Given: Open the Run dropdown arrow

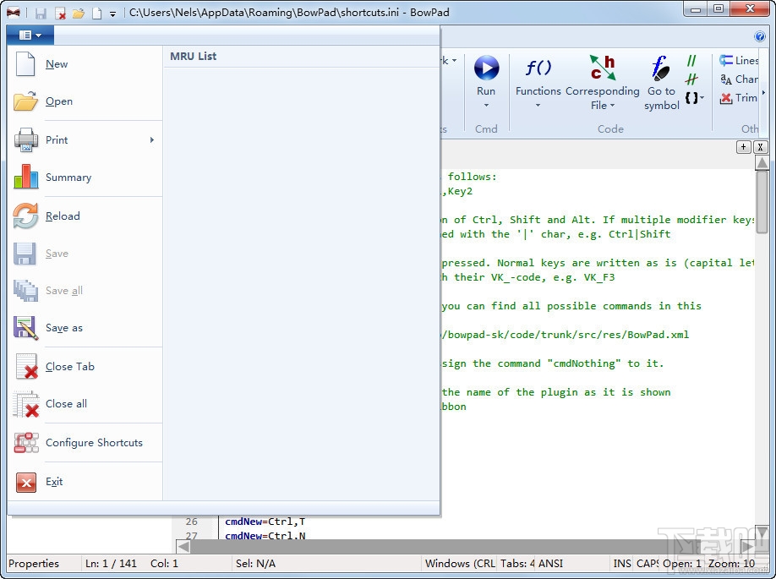Looking at the screenshot, I should coord(486,106).
